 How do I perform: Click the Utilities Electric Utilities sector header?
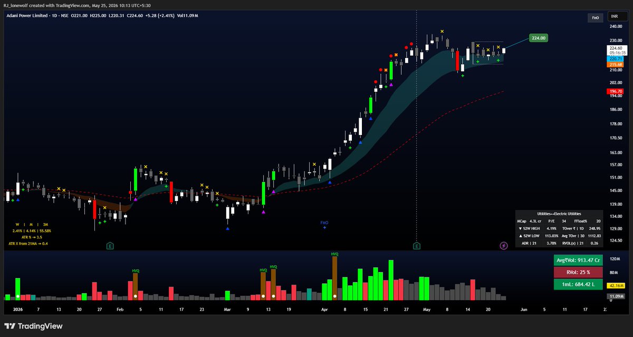pos(559,213)
